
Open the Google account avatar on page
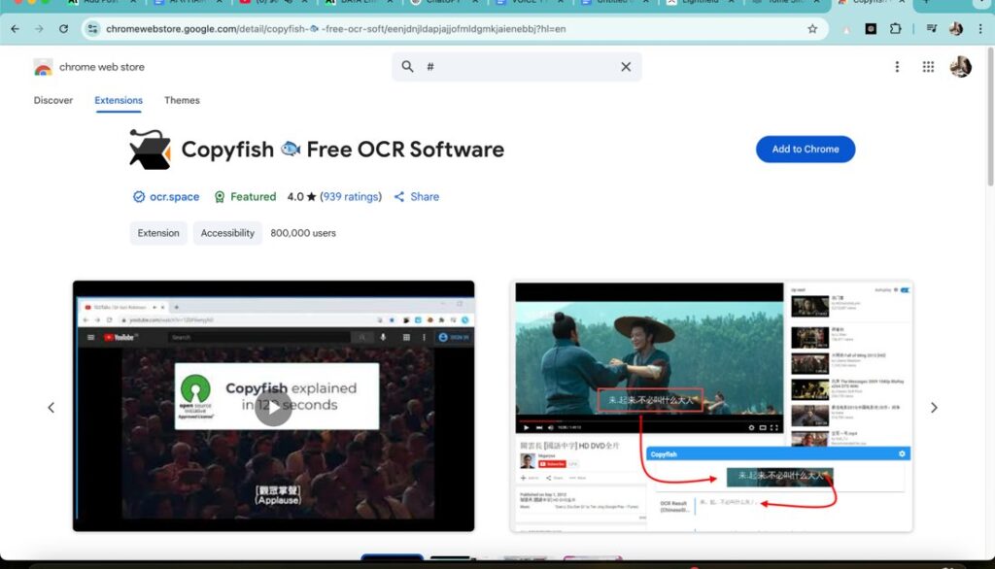coord(960,67)
